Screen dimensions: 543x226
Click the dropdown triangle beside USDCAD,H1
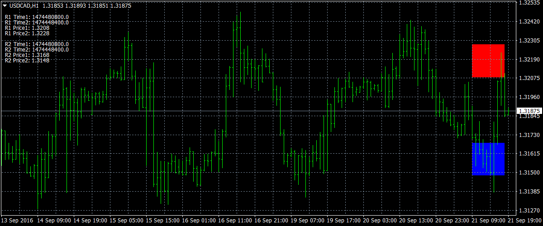pyautogui.click(x=5, y=5)
